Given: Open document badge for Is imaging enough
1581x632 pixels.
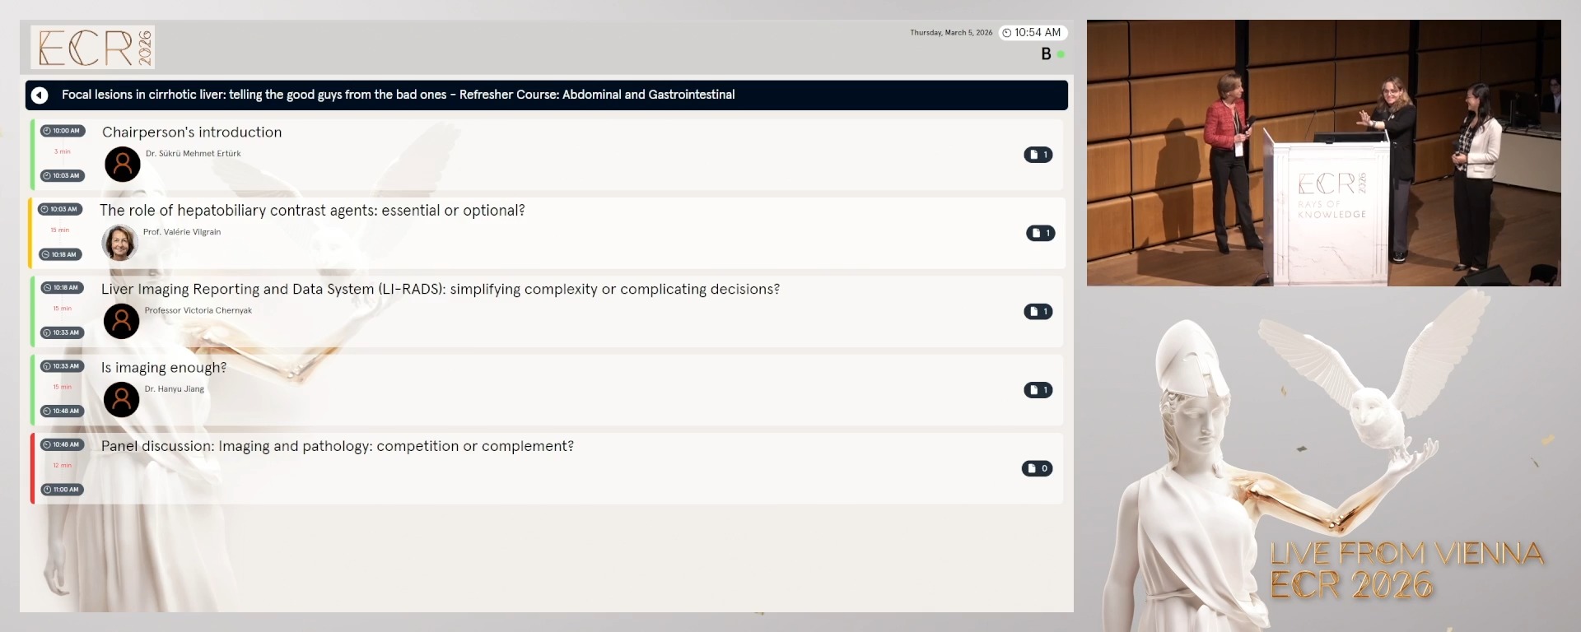Looking at the screenshot, I should point(1038,390).
